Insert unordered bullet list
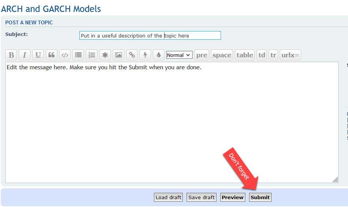The width and height of the screenshot is (348, 207). pos(78,55)
